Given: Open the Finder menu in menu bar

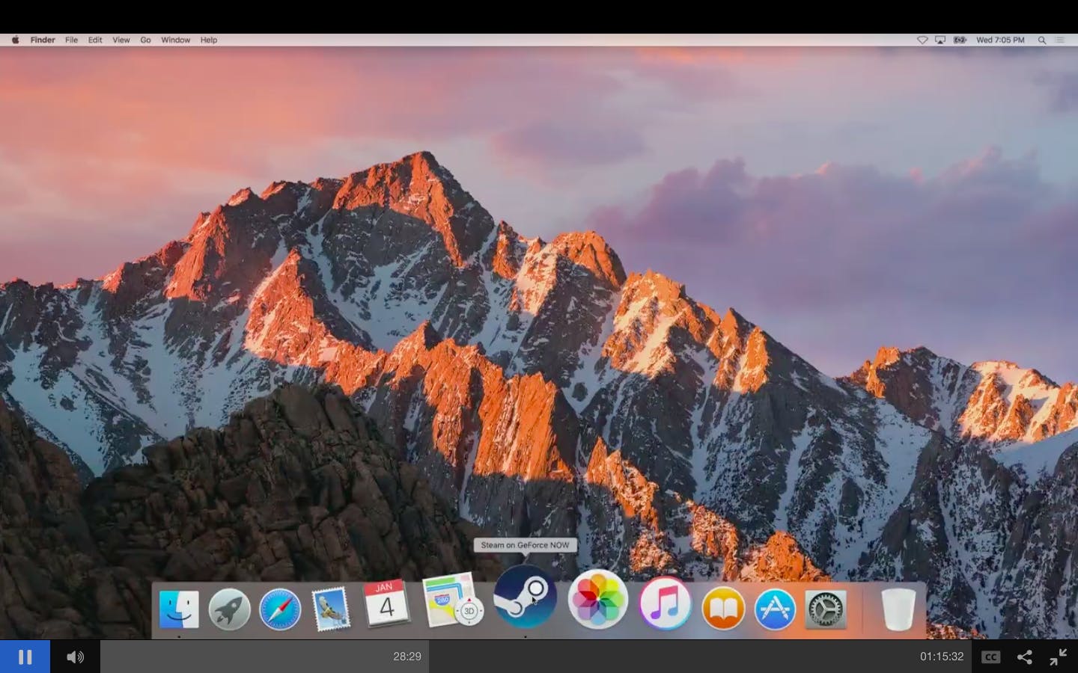Looking at the screenshot, I should click(x=43, y=40).
